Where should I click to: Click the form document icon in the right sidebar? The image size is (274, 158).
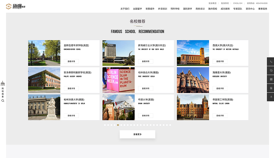(271, 88)
